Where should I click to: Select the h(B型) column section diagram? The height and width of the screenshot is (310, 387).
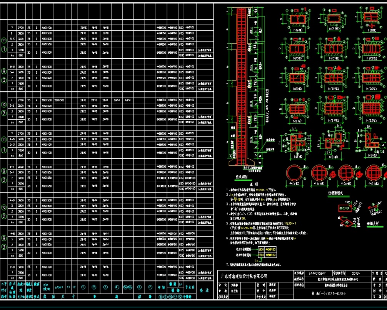[x=371, y=20]
